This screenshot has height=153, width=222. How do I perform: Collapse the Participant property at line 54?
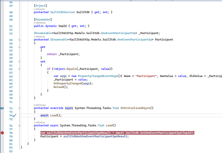[20, 40]
